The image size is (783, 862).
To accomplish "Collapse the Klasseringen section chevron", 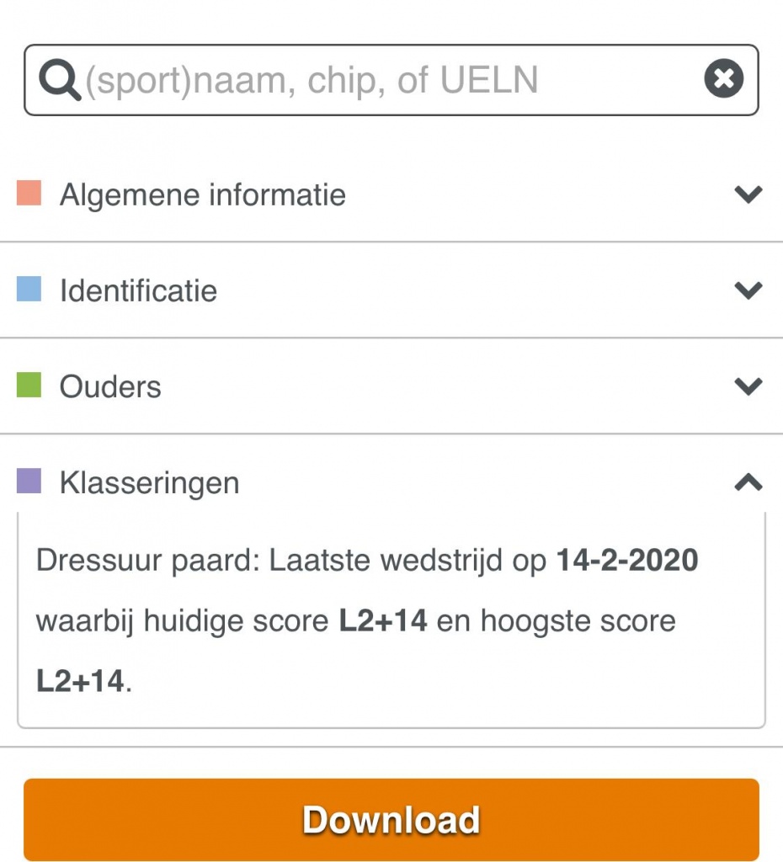I will pyautogui.click(x=748, y=482).
